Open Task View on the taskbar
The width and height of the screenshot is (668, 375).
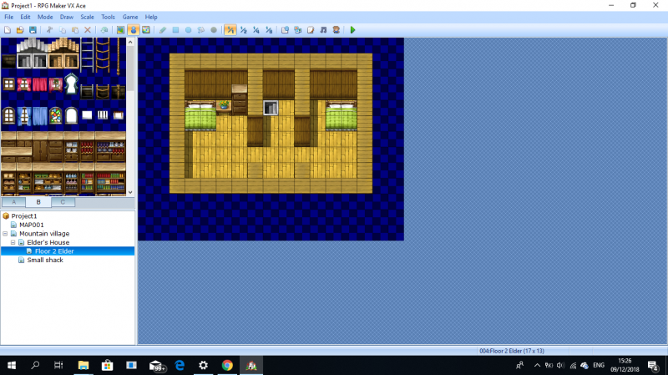58,365
